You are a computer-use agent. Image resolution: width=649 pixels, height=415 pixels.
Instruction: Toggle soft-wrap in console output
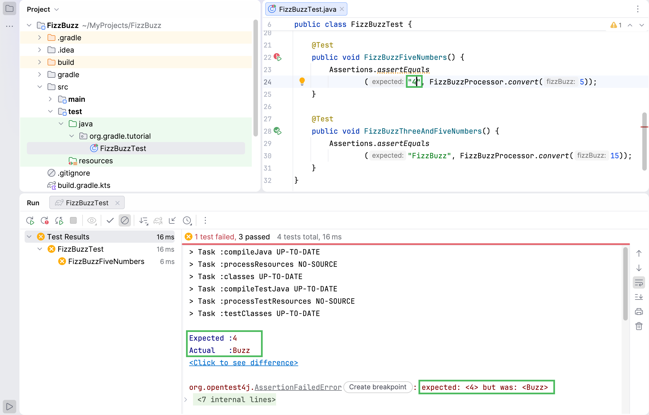(639, 282)
